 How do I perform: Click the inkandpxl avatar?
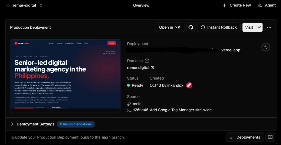coord(189,85)
